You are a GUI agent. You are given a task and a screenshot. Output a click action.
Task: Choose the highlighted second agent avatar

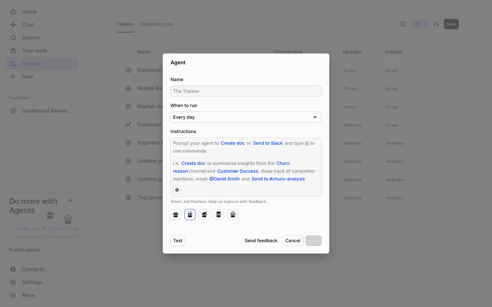[x=190, y=215]
